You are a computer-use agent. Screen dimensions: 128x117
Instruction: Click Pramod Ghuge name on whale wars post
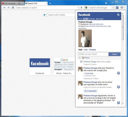pos(90,82)
